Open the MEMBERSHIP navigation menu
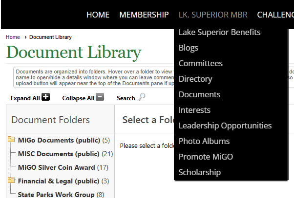Viewport: 294px width, 198px height. pyautogui.click(x=144, y=15)
